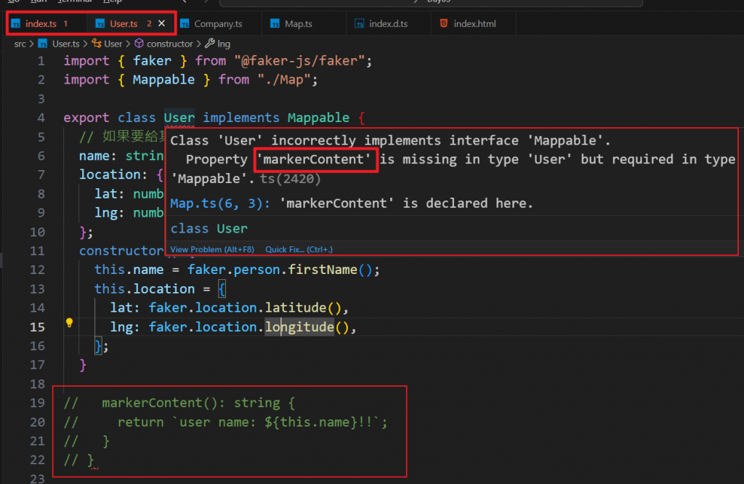
Task: Click the commented return statement on line 20
Action: point(225,422)
